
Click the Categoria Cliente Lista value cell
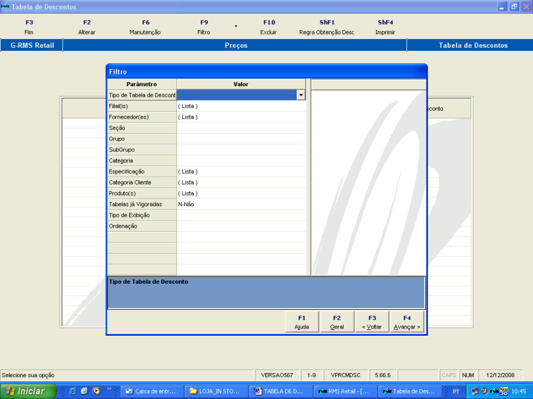tap(242, 182)
